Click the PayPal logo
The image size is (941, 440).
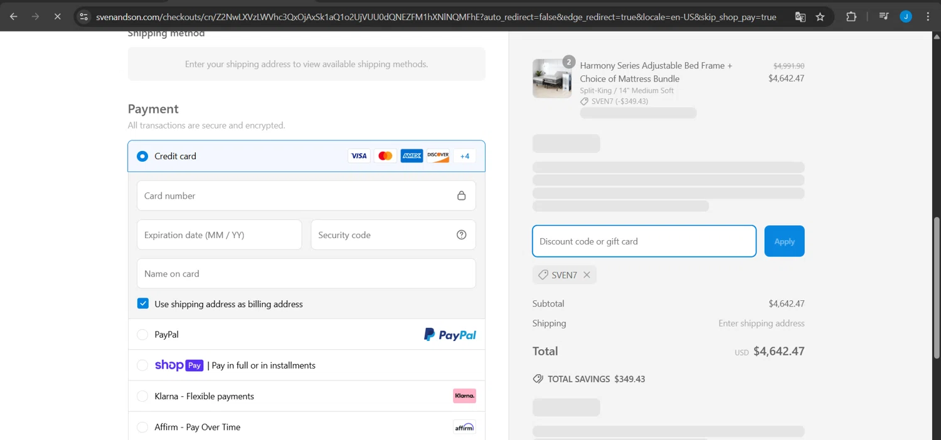coord(450,335)
